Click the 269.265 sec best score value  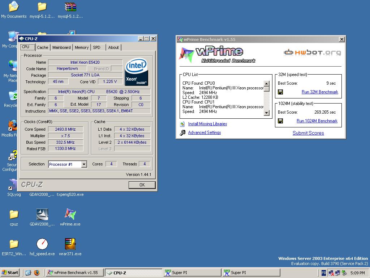coord(325,112)
